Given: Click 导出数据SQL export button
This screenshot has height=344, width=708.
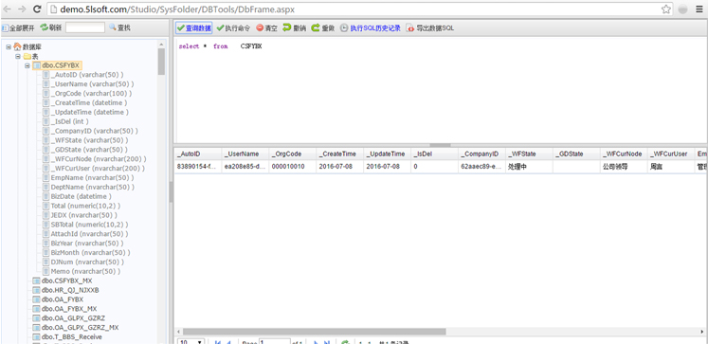Looking at the screenshot, I should coord(430,28).
